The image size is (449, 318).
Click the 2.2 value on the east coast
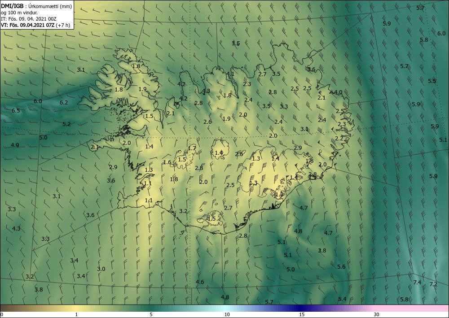pyautogui.click(x=339, y=139)
